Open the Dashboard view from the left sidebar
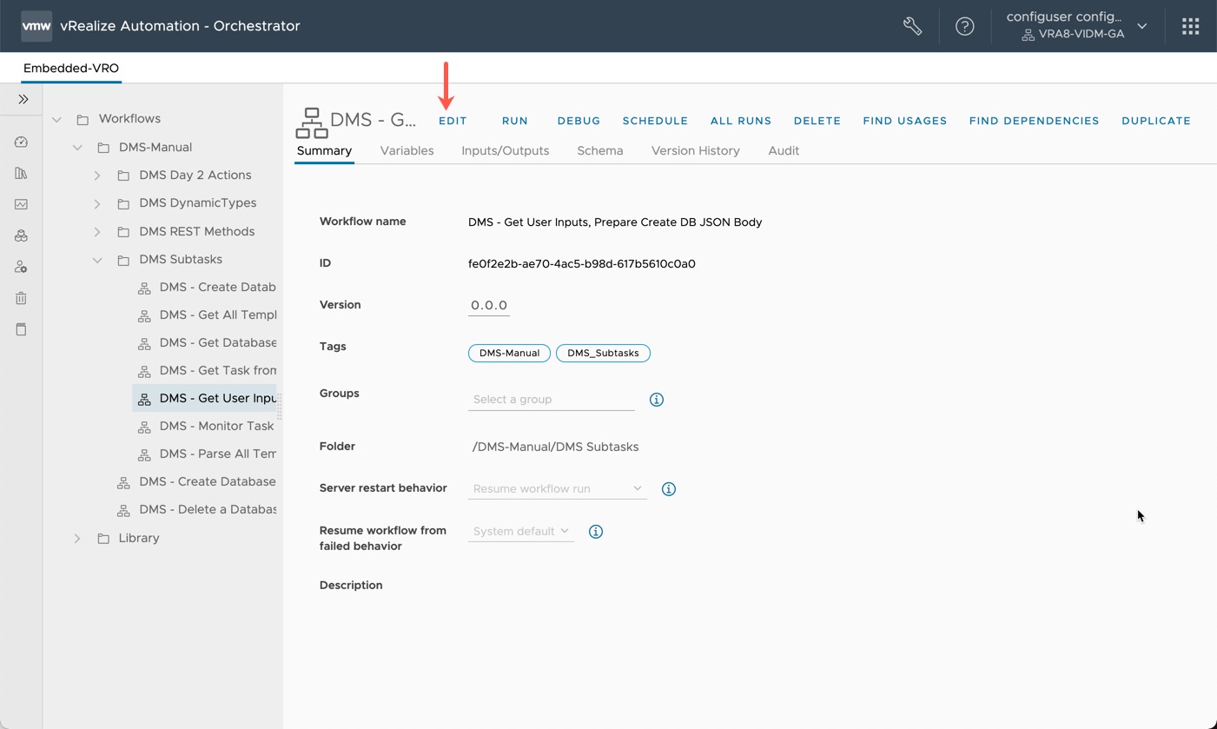 21,142
